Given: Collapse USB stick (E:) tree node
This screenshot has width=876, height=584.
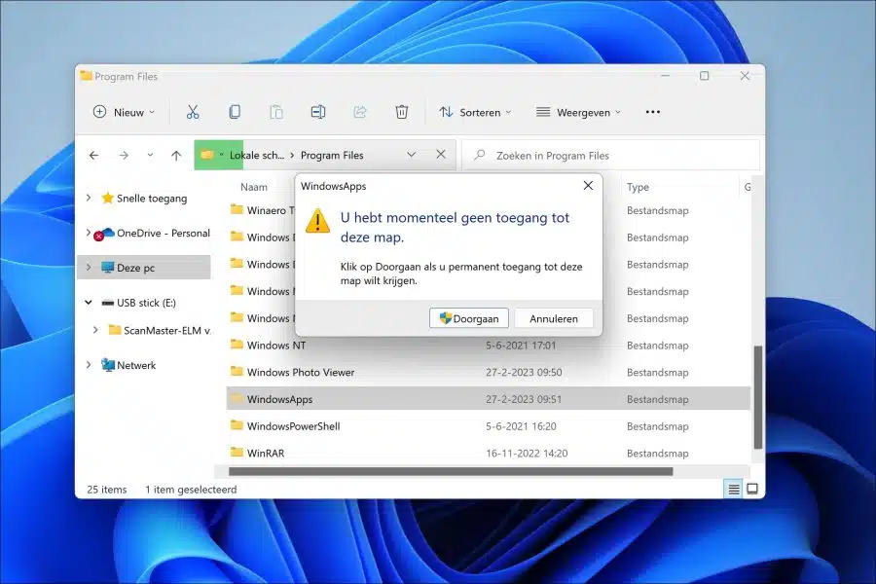Looking at the screenshot, I should (x=89, y=303).
